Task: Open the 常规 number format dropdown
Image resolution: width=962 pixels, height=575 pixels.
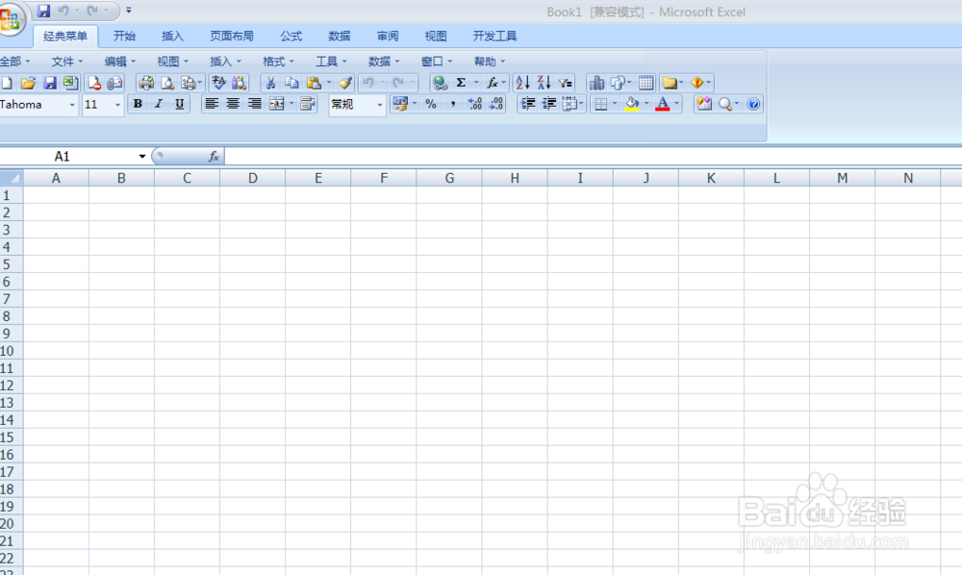Action: (379, 105)
